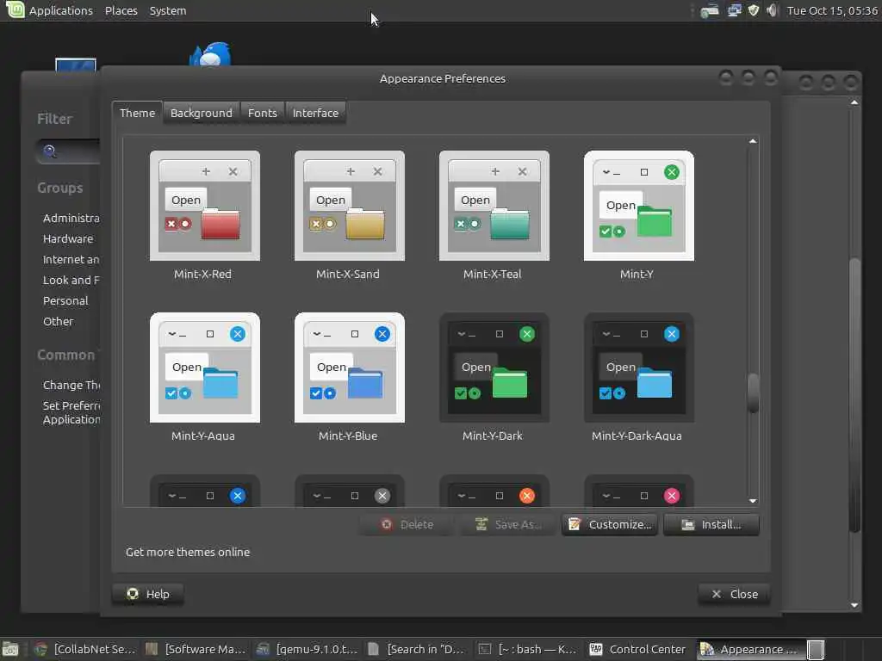Open the Places menu
Screen dimensions: 882x661
coord(121,10)
